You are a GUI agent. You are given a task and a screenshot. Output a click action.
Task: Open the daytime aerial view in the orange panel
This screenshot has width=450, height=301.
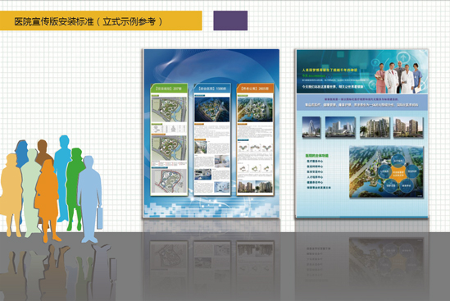(x=255, y=109)
